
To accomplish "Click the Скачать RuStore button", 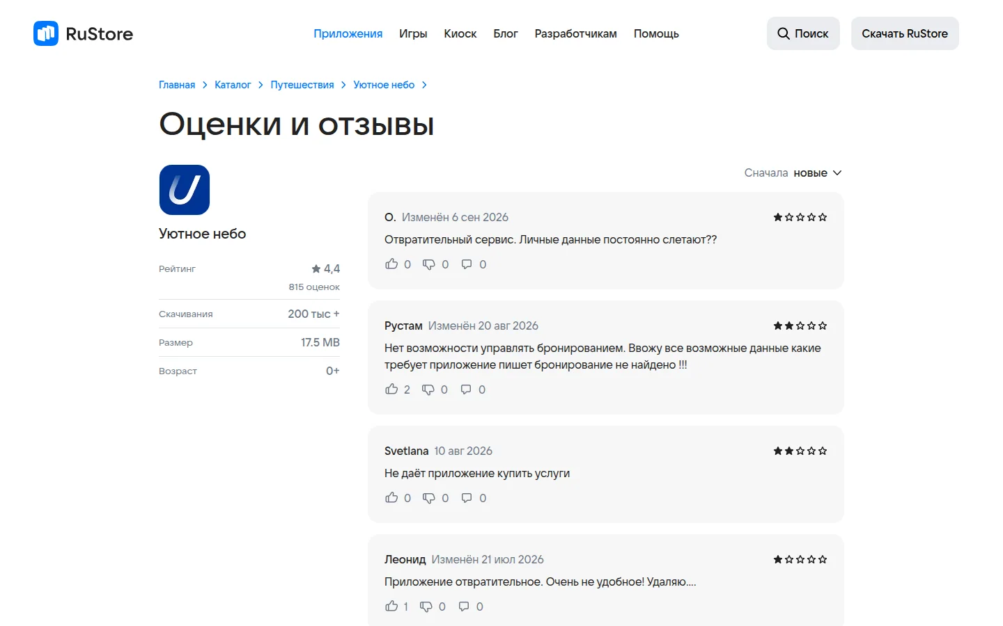I will [905, 33].
